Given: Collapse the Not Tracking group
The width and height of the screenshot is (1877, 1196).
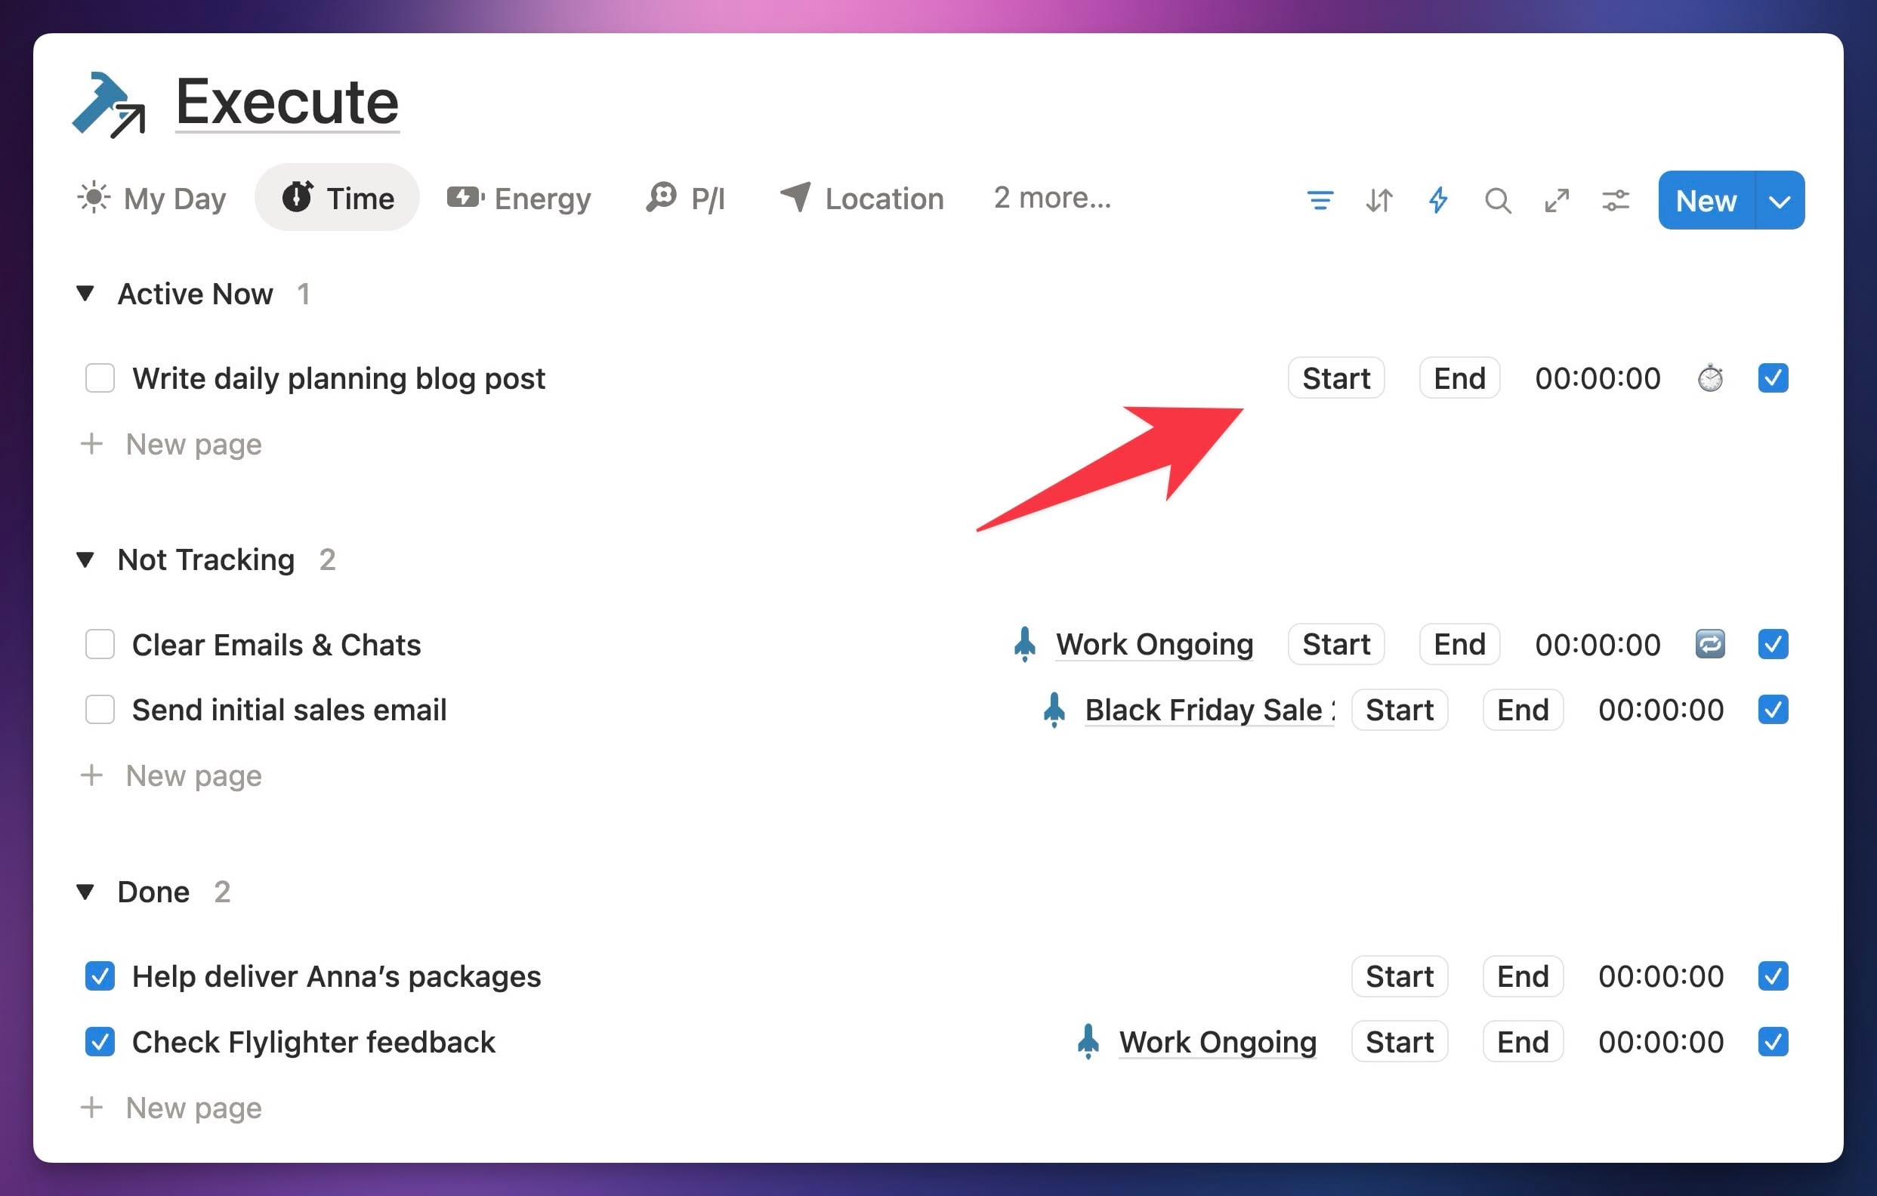Looking at the screenshot, I should pyautogui.click(x=86, y=559).
